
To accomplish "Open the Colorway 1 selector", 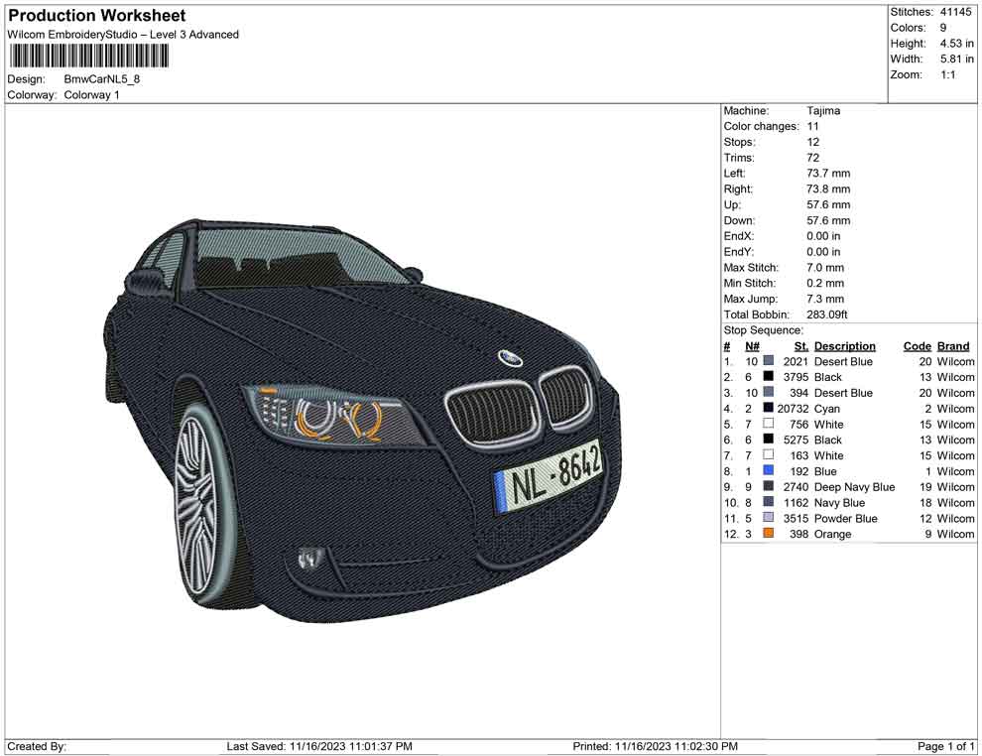I will pos(90,95).
